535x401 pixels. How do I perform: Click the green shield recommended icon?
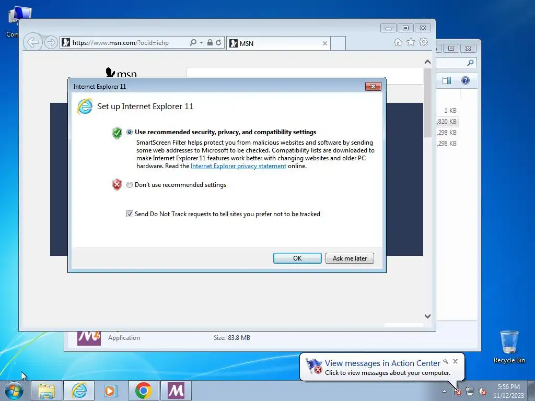tap(117, 133)
